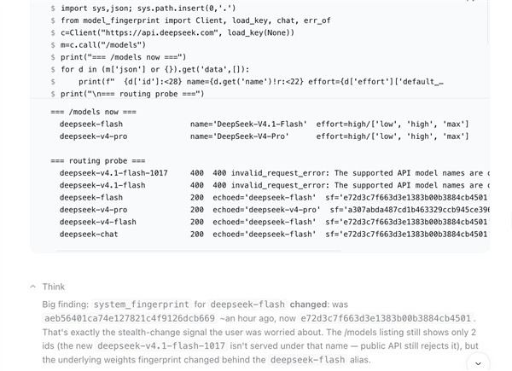Click the m=c.call("/models") command line
The height and width of the screenshot is (371, 512).
click(x=103, y=45)
